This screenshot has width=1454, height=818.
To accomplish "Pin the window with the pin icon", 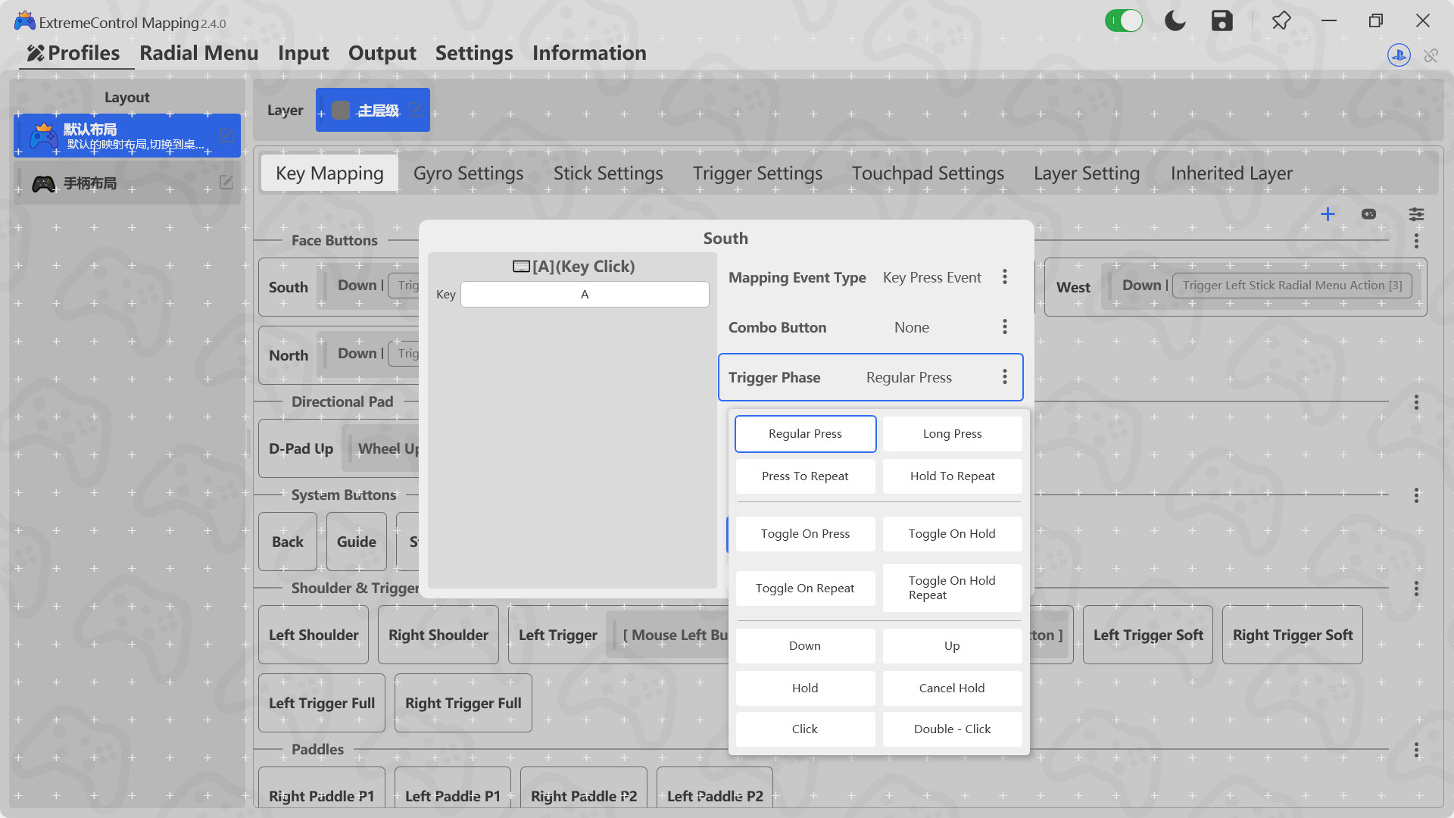I will 1281,20.
